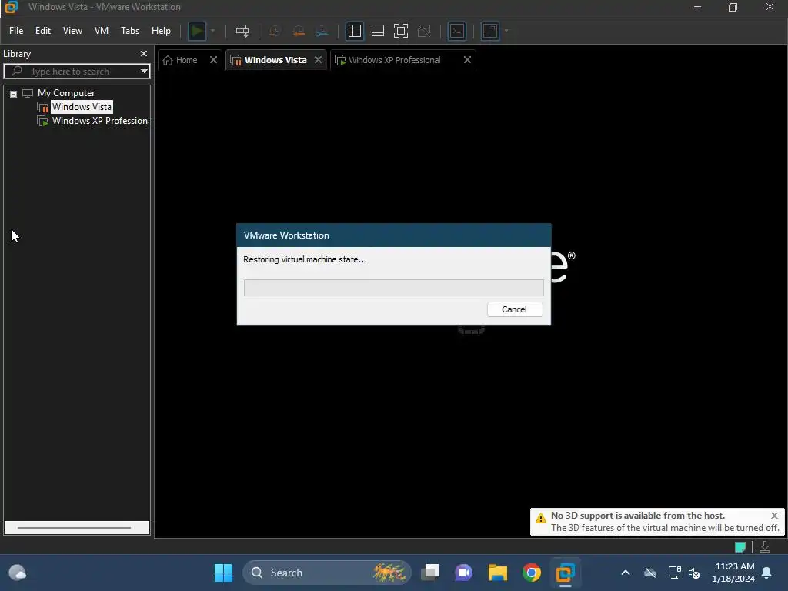
Task: Close the Windows Vista tab
Action: (x=318, y=60)
